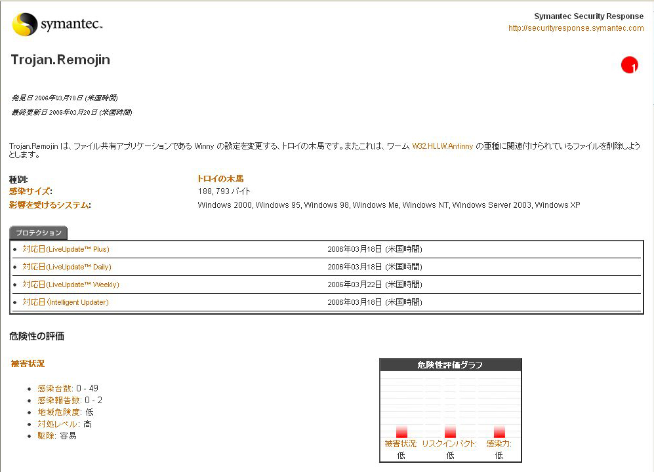Click 被害状況 label in the risk graph
654x472 pixels.
pos(400,444)
